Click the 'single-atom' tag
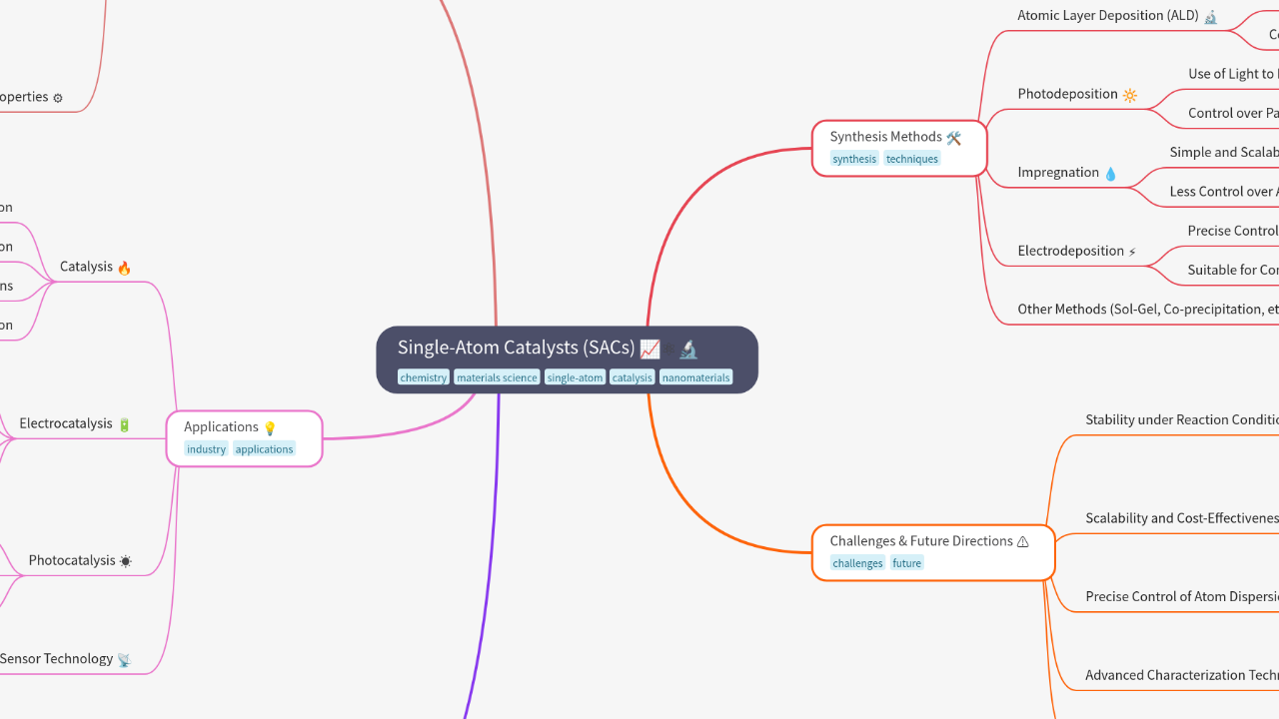This screenshot has width=1279, height=719. [x=576, y=377]
